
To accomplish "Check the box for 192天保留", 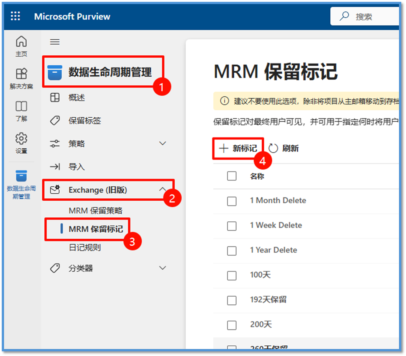I will pyautogui.click(x=232, y=300).
